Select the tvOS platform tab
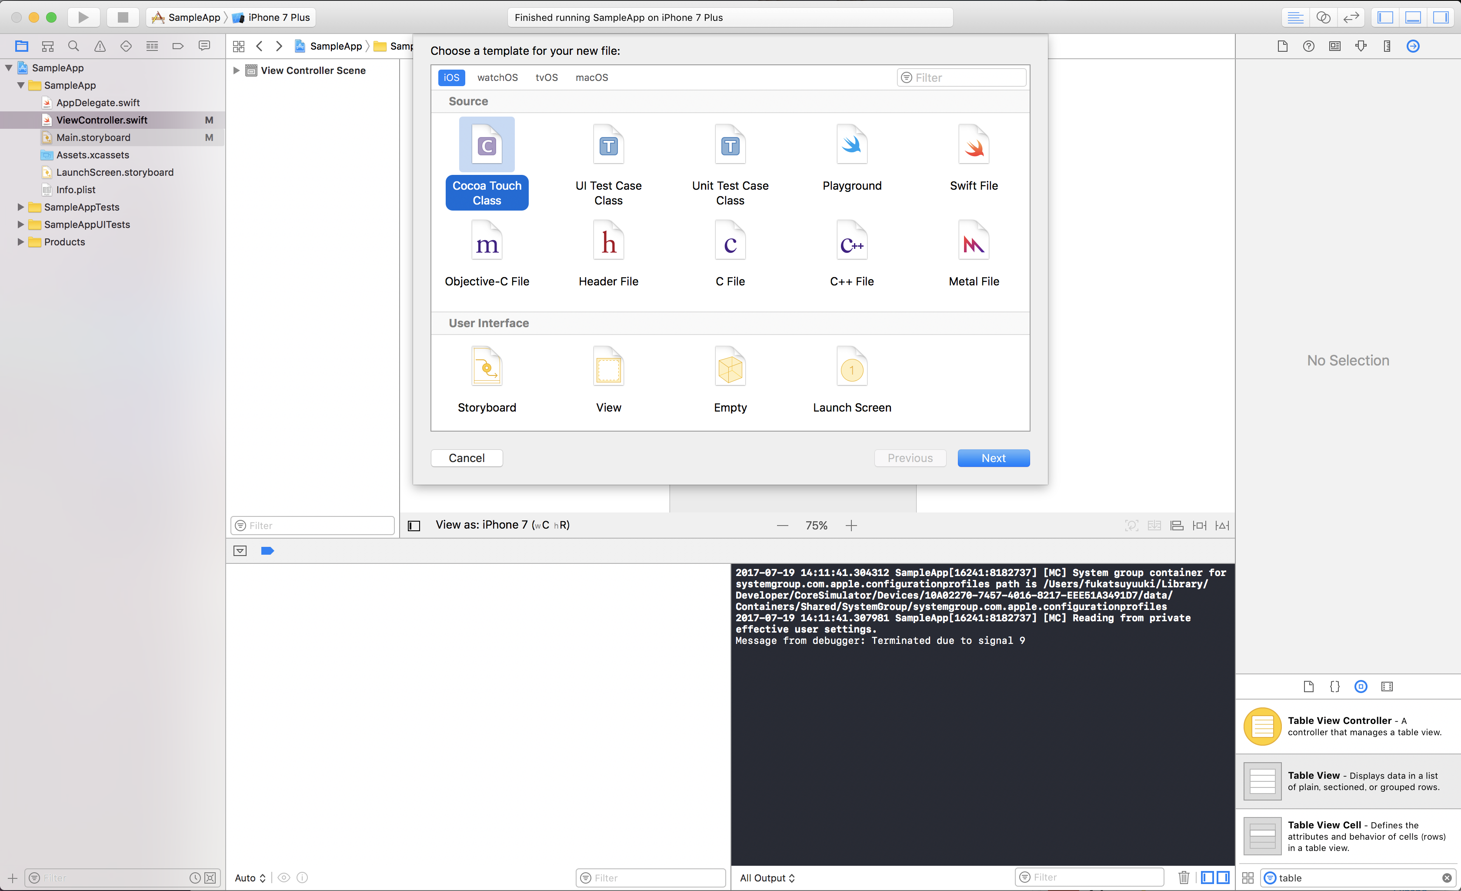 coord(547,78)
